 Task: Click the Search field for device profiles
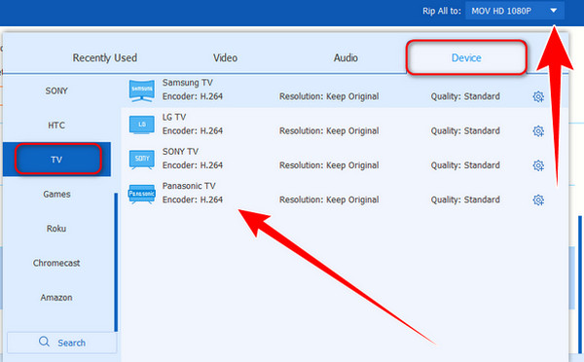pos(62,343)
